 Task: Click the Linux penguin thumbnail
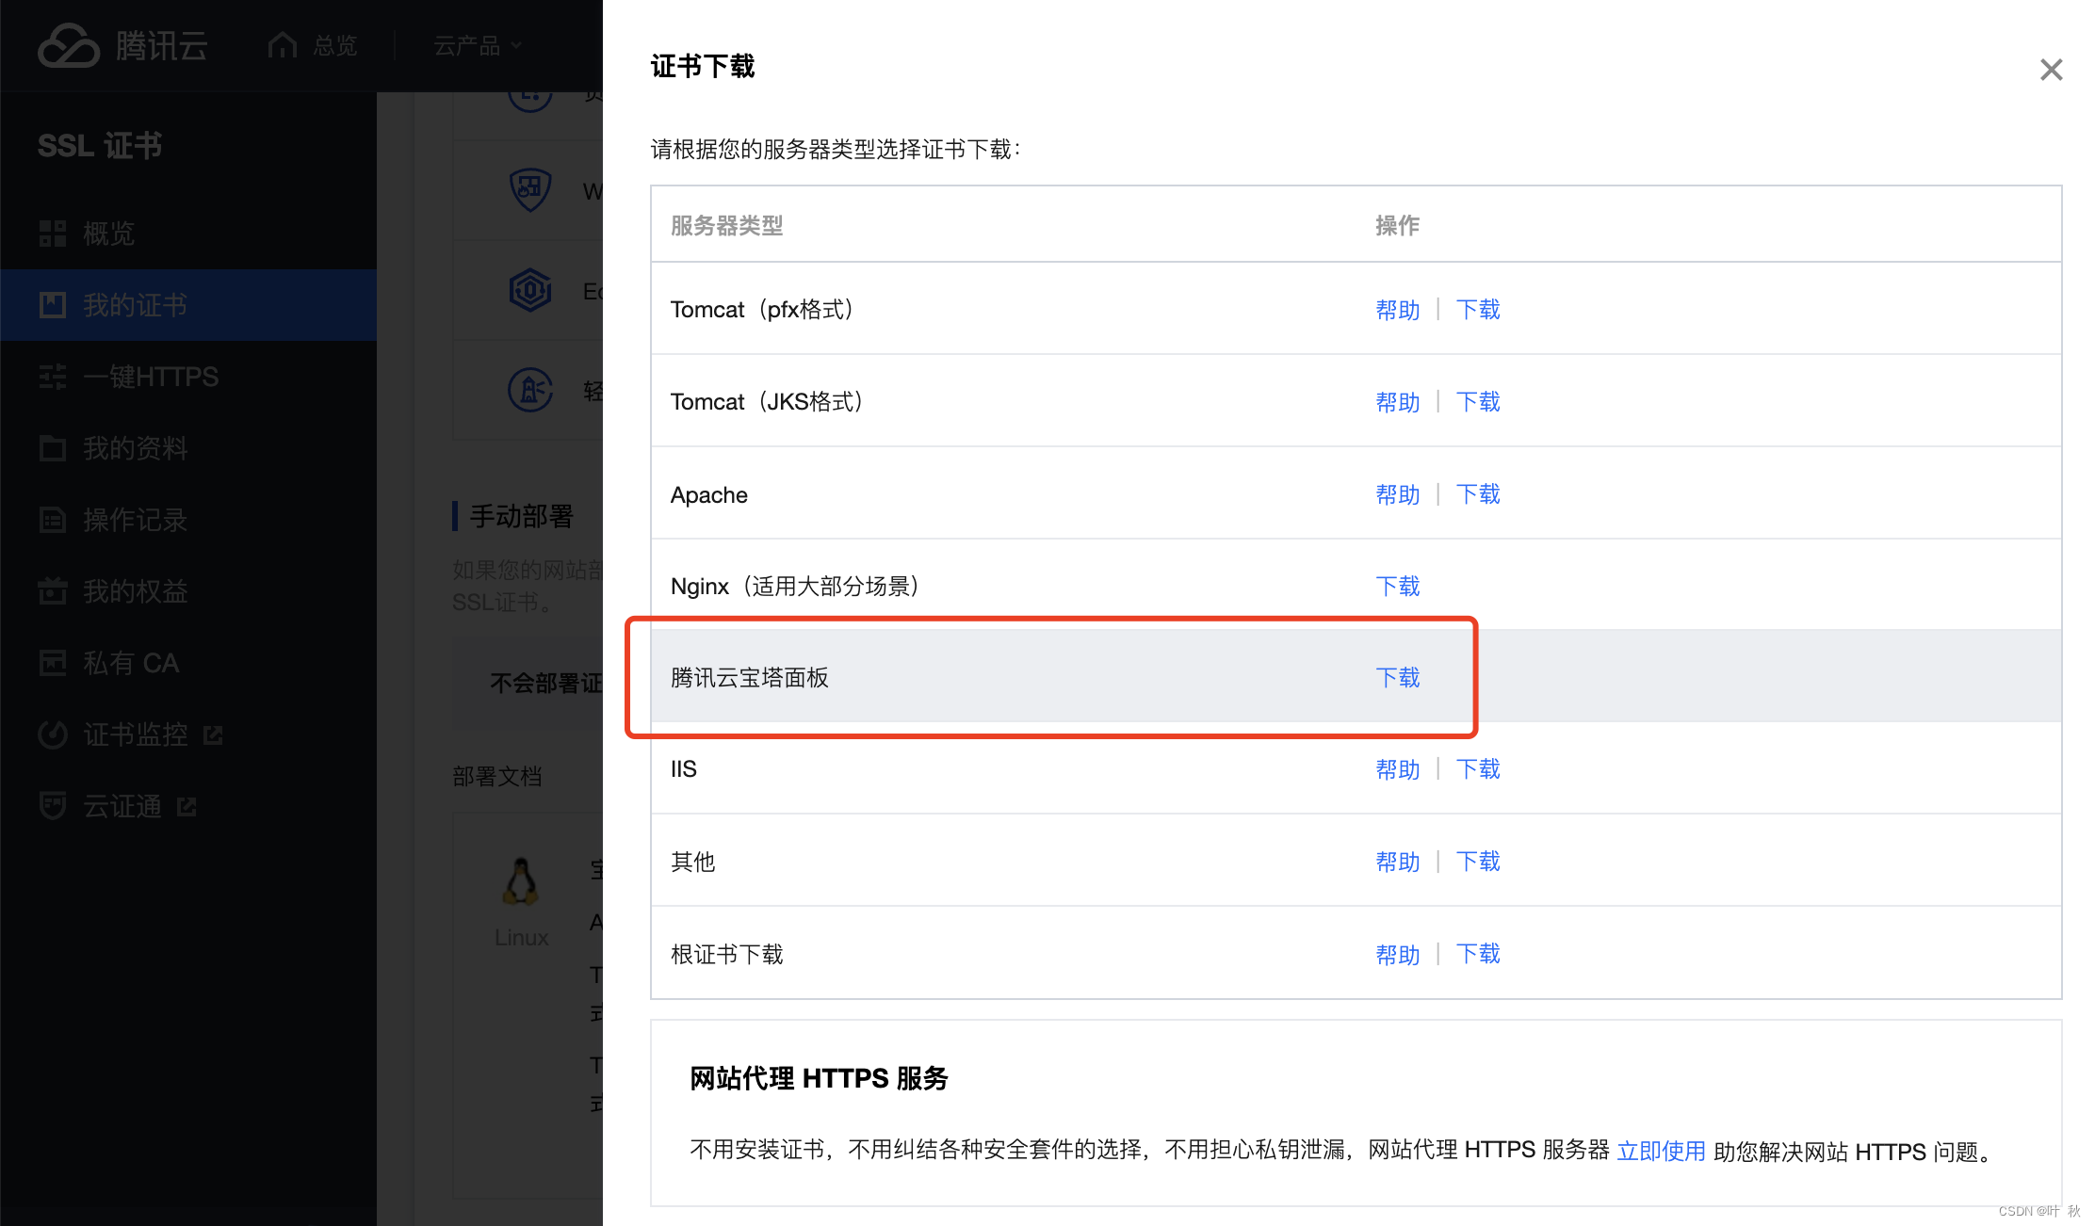coord(520,882)
